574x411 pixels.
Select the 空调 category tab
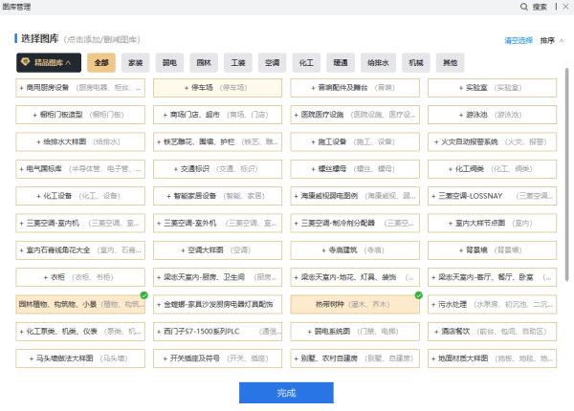(x=272, y=62)
